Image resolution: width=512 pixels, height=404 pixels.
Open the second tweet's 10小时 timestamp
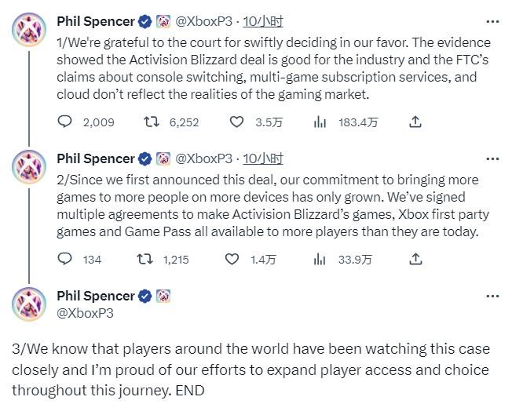(x=263, y=158)
